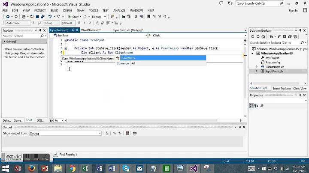Toggle pin on InputForm.vb tab

(x=73, y=30)
